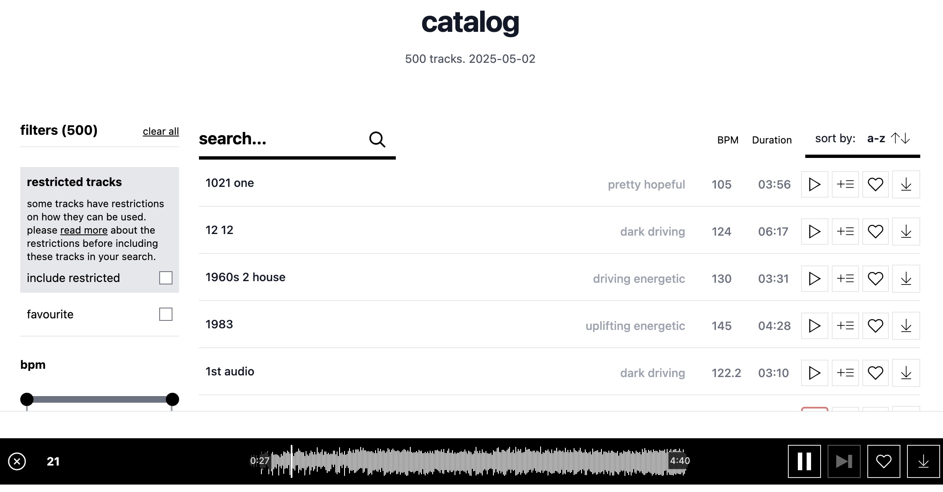Screen dimensions: 943x492
Task: Tick the favourite filter checkbox
Action: [x=166, y=314]
